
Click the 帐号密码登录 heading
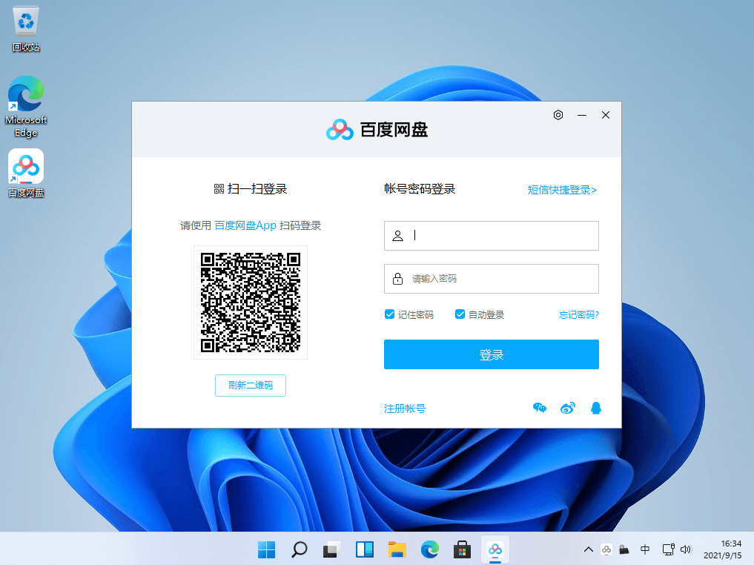(420, 189)
